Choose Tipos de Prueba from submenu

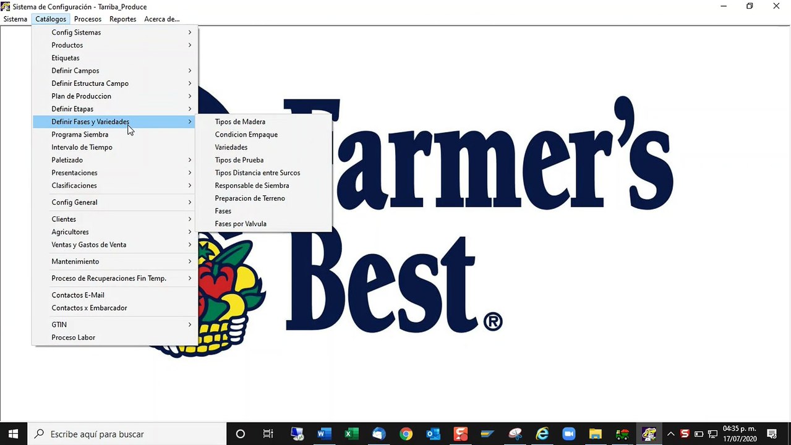[x=264, y=160]
